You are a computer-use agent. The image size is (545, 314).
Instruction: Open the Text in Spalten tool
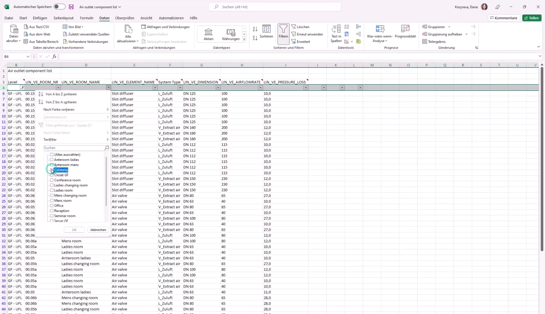pyautogui.click(x=335, y=34)
